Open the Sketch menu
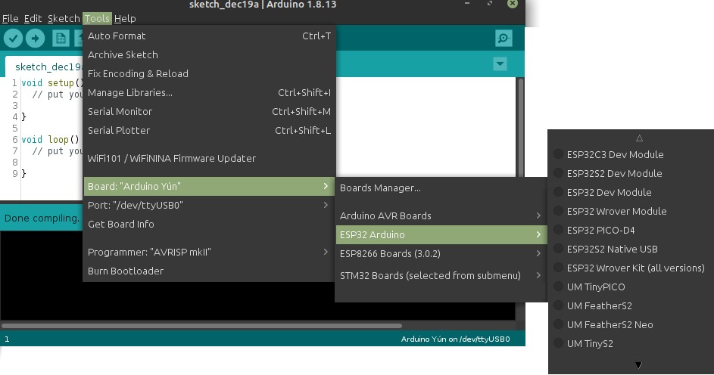This screenshot has height=375, width=714. [x=64, y=18]
